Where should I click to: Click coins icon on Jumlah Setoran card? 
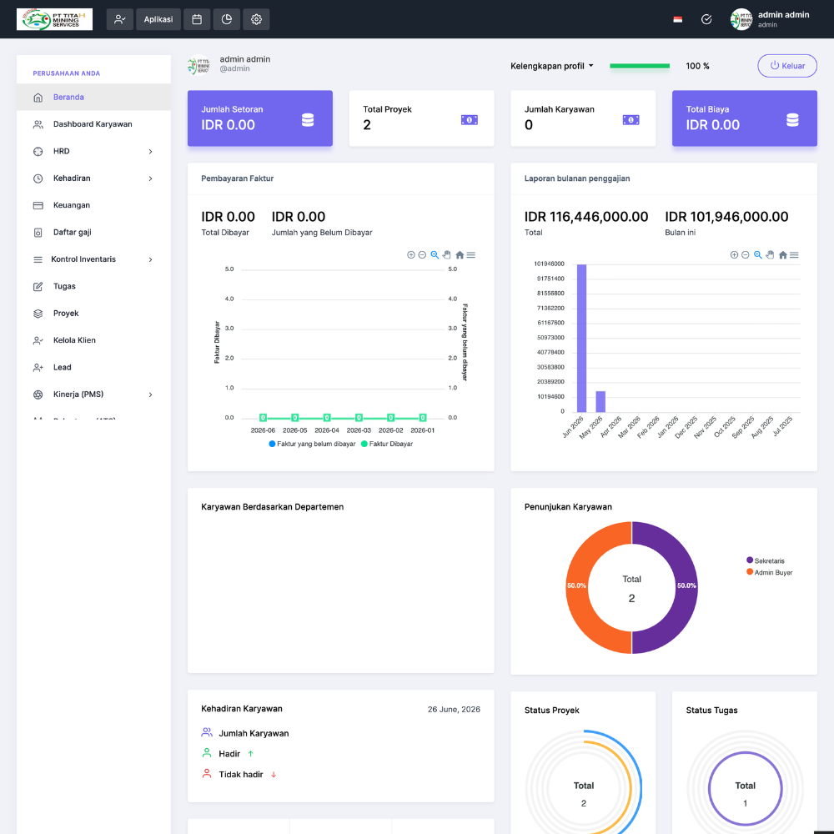(x=308, y=120)
